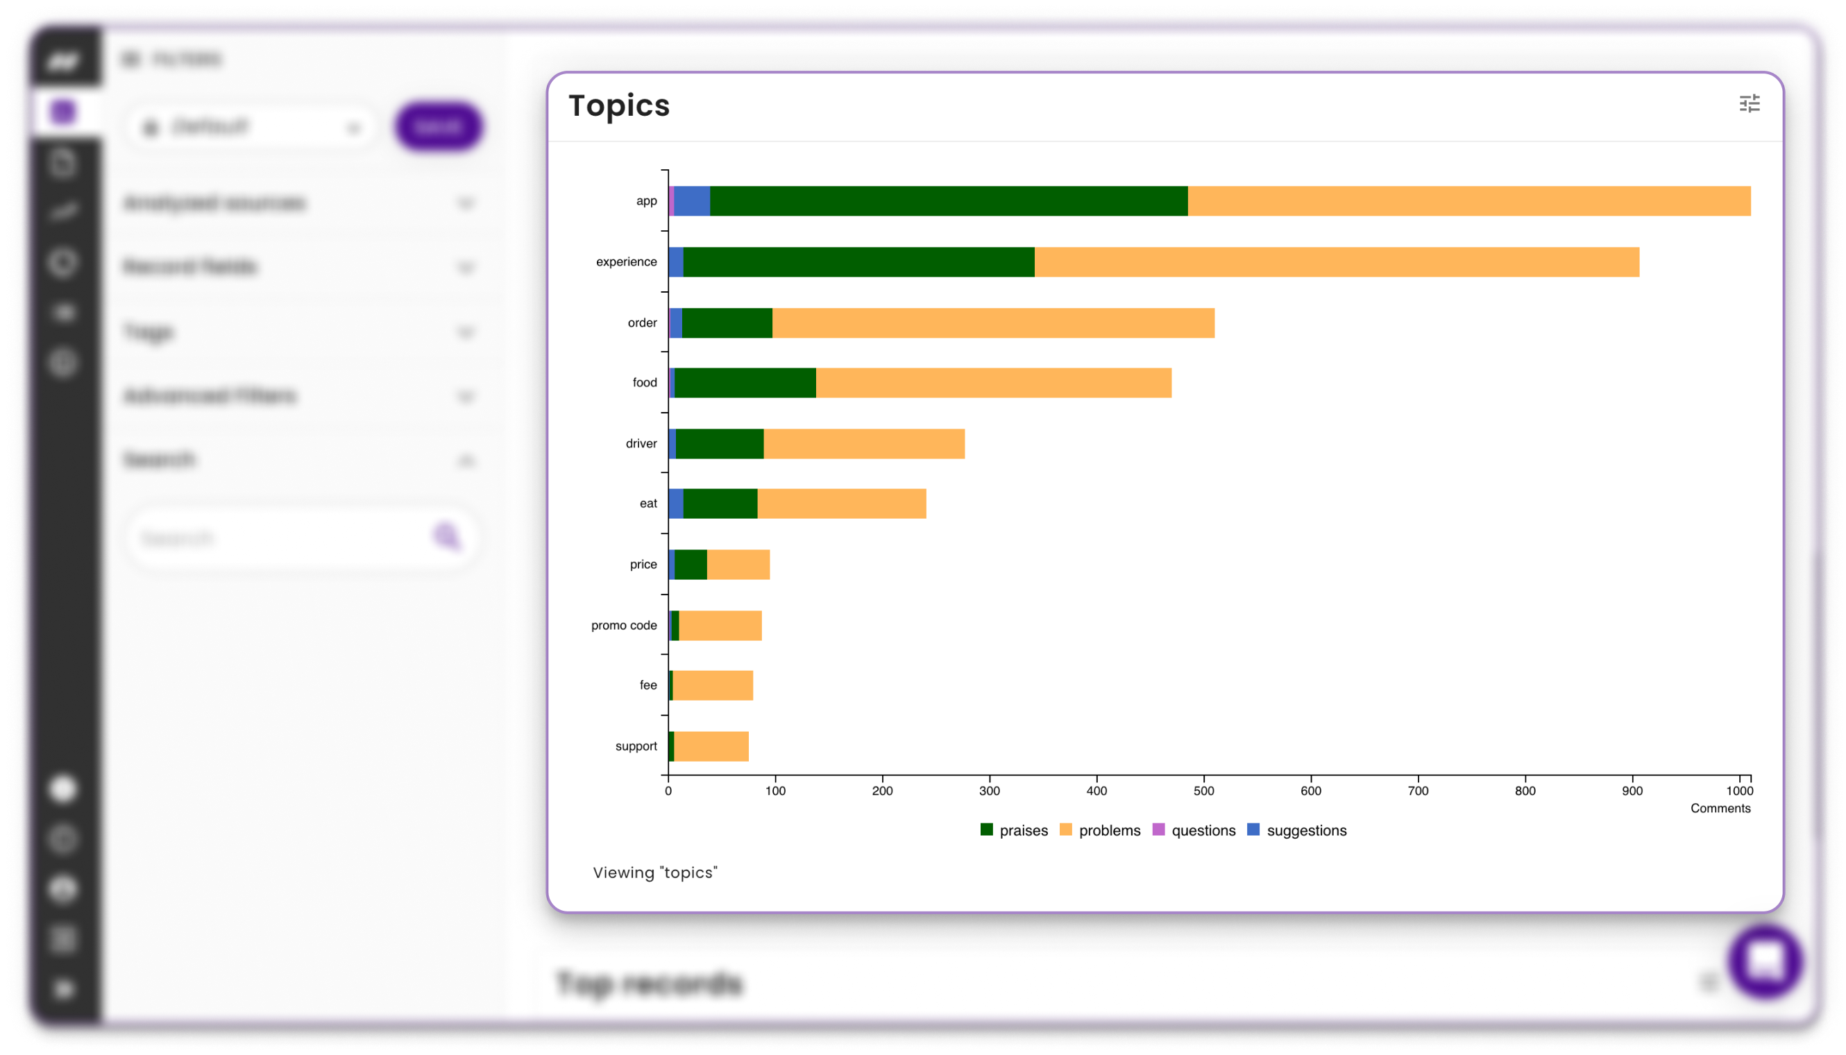Click the green praises segment of driver bar

pos(720,443)
